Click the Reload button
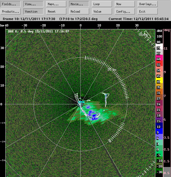This screenshot has width=171, height=177. coord(79,12)
